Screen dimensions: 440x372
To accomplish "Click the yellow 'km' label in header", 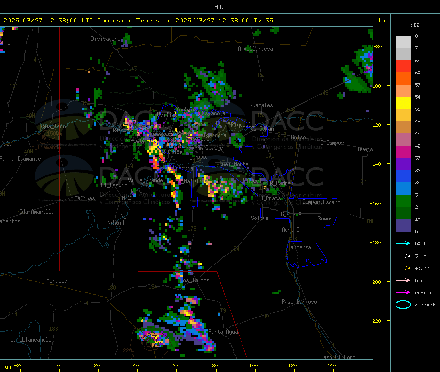I will [x=382, y=21].
